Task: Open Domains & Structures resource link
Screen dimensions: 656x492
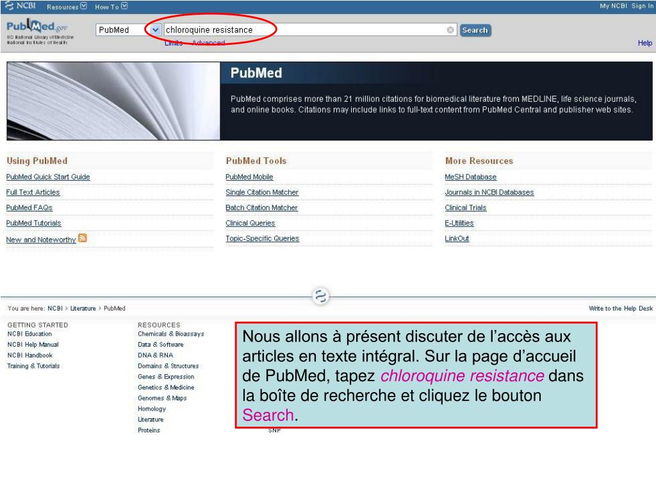Action: click(x=168, y=366)
